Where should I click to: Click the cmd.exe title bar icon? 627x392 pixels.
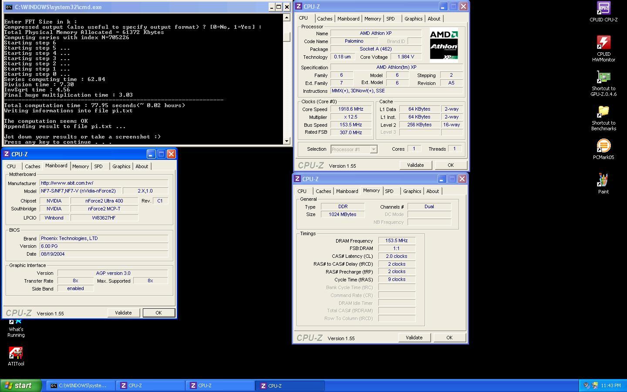(8, 7)
